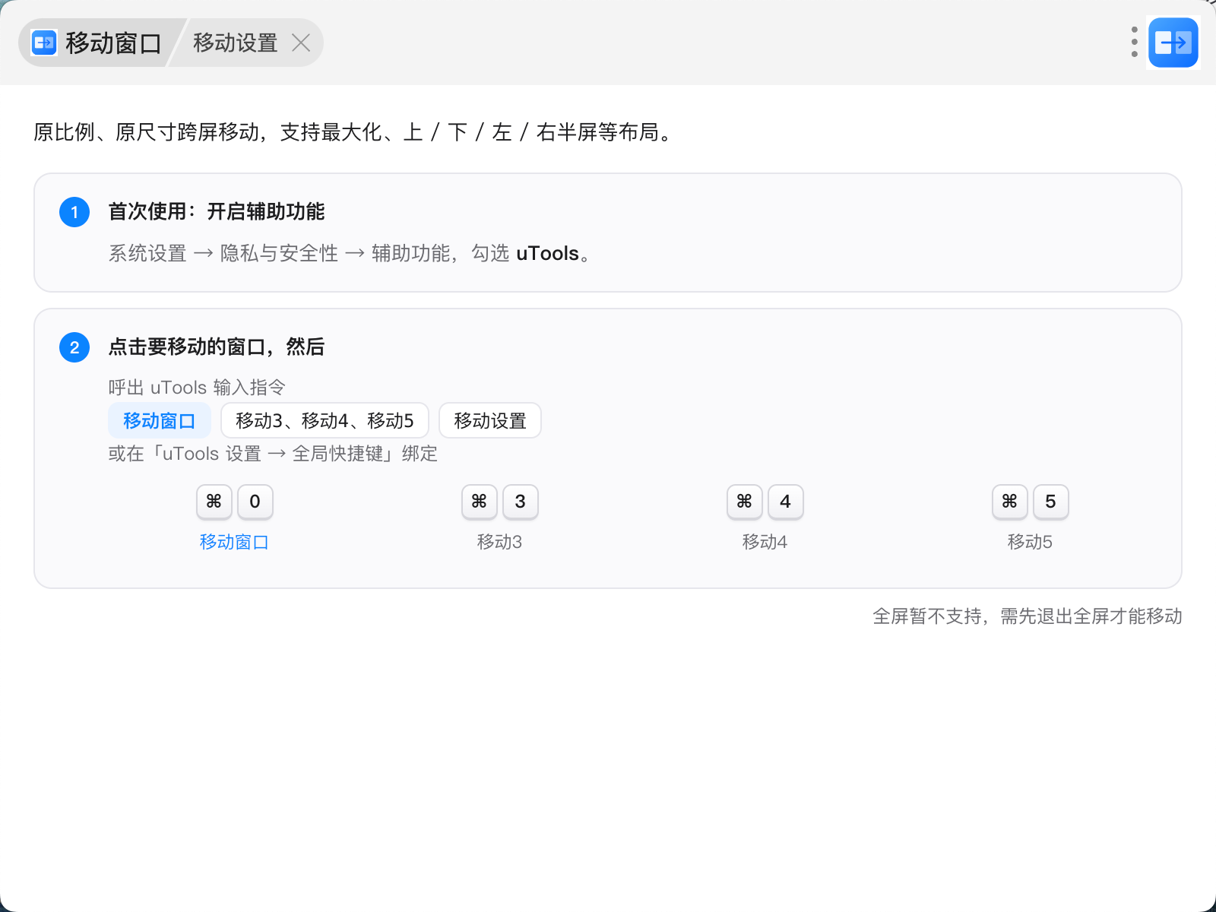
Task: Click the 全局快捷键 binding hint line
Action: [273, 454]
